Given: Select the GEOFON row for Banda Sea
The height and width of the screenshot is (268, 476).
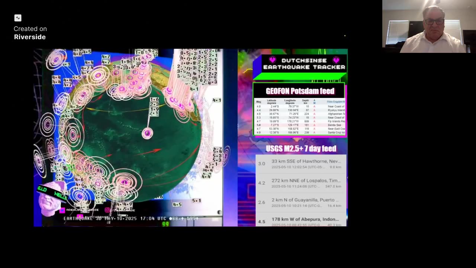Looking at the screenshot, I should coord(300,125).
